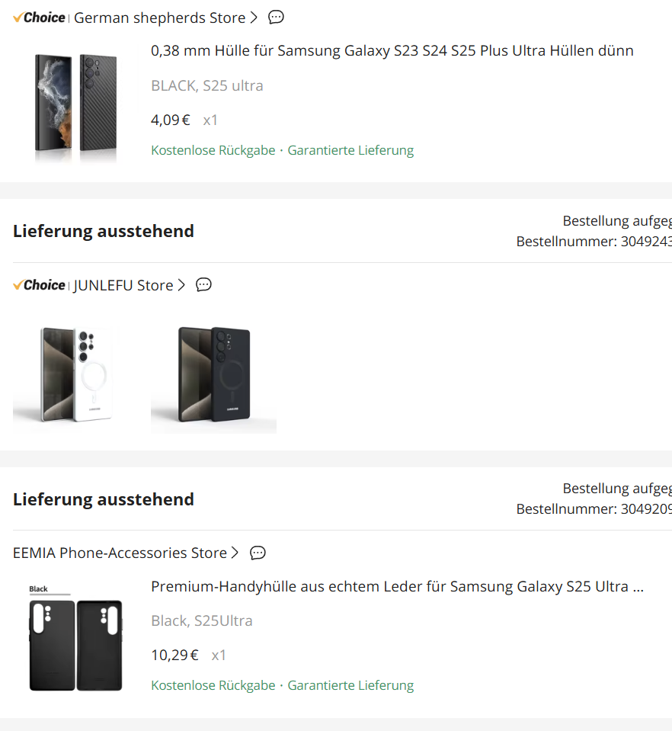Message the German shepherds Store seller
Viewport: 672px width, 731px height.
tap(276, 18)
